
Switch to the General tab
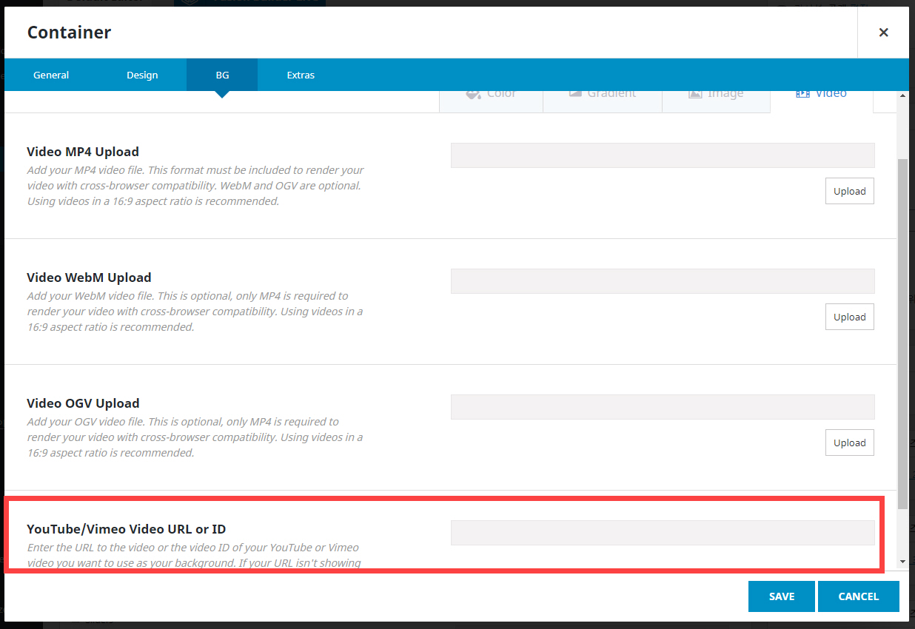click(51, 75)
